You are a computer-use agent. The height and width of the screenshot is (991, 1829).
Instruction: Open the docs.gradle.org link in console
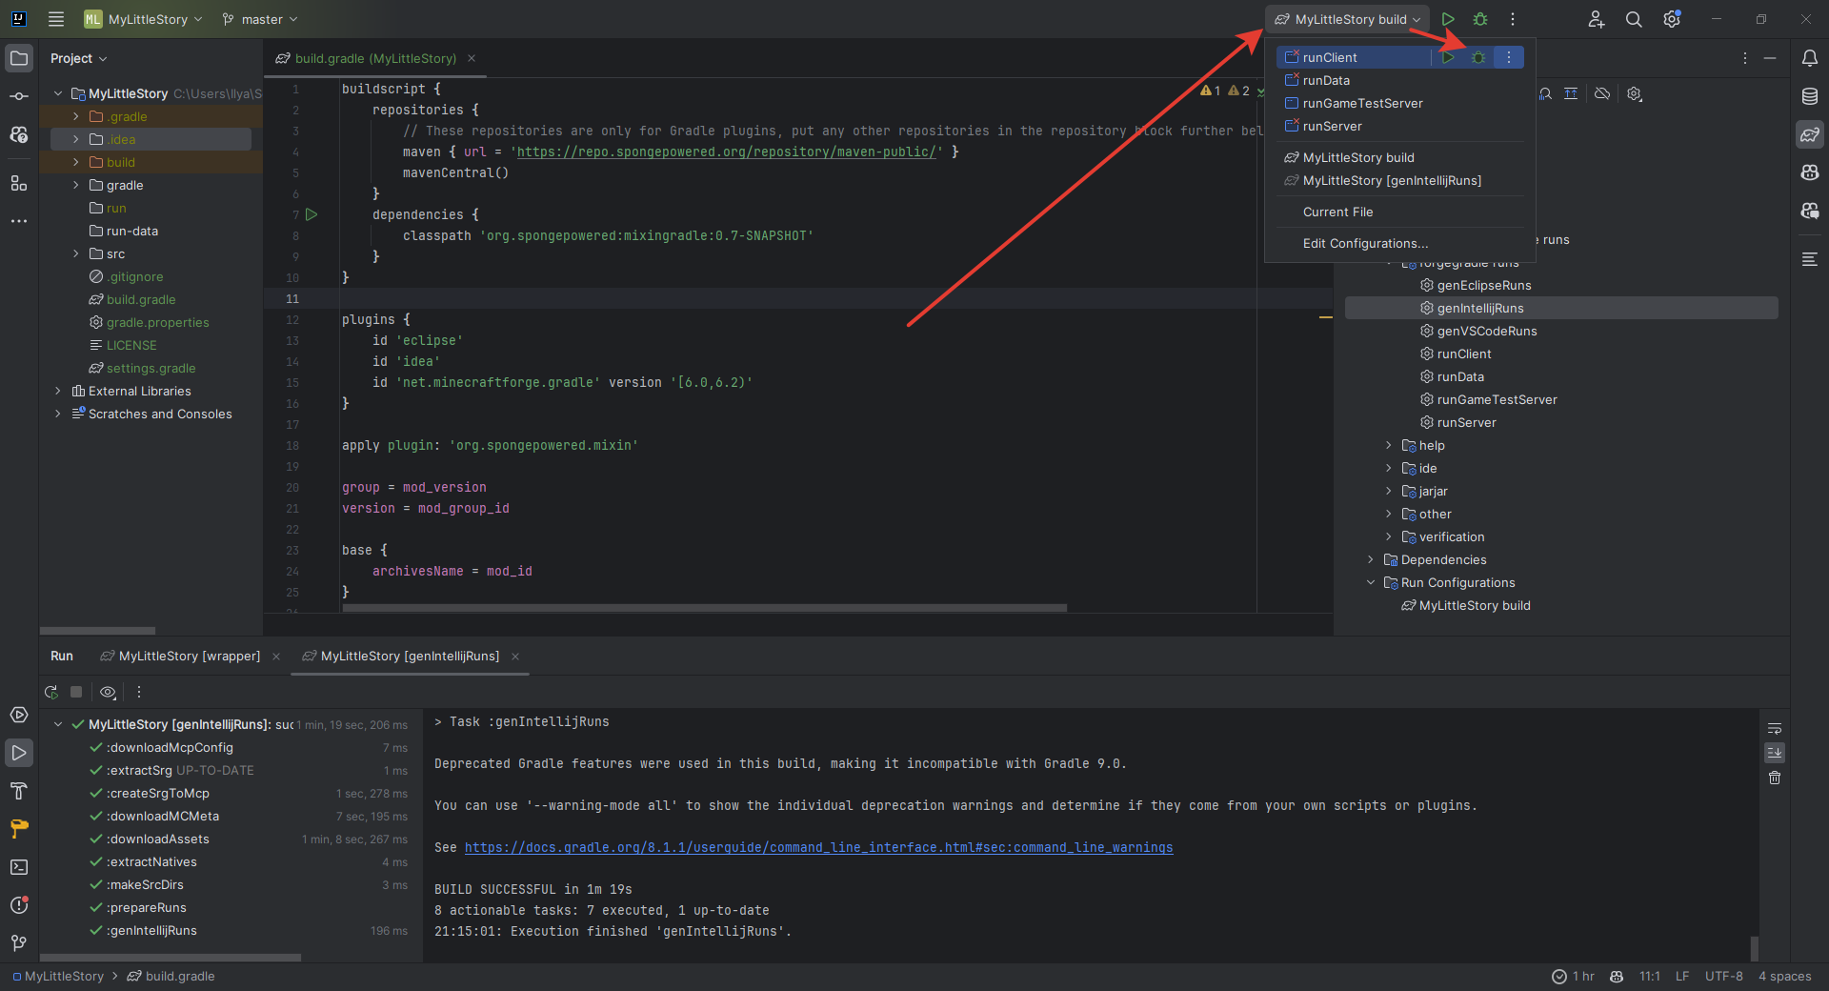click(x=818, y=847)
